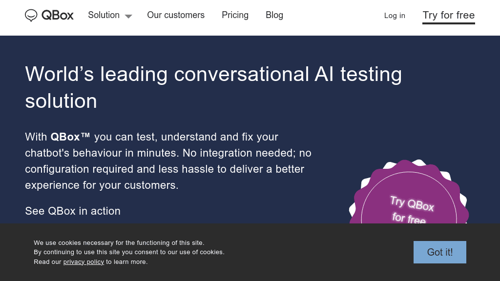Dismiss cookies with the Got it! button
Viewport: 500px width, 281px height.
[x=439, y=252]
